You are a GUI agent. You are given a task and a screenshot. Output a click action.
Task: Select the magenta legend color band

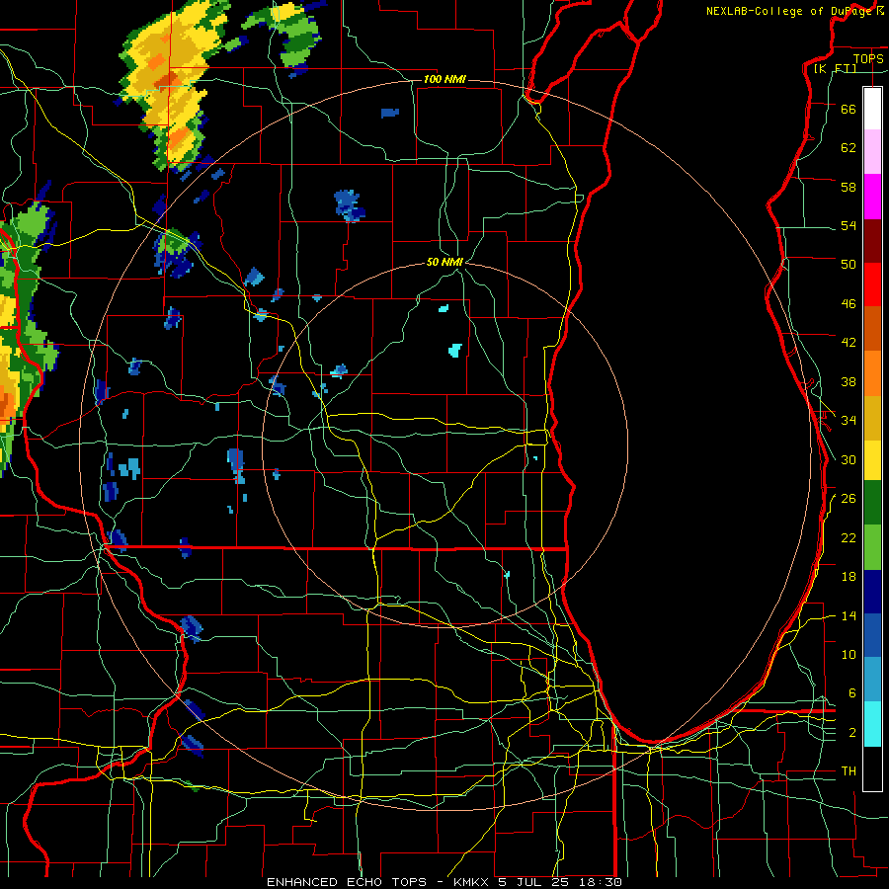(872, 197)
